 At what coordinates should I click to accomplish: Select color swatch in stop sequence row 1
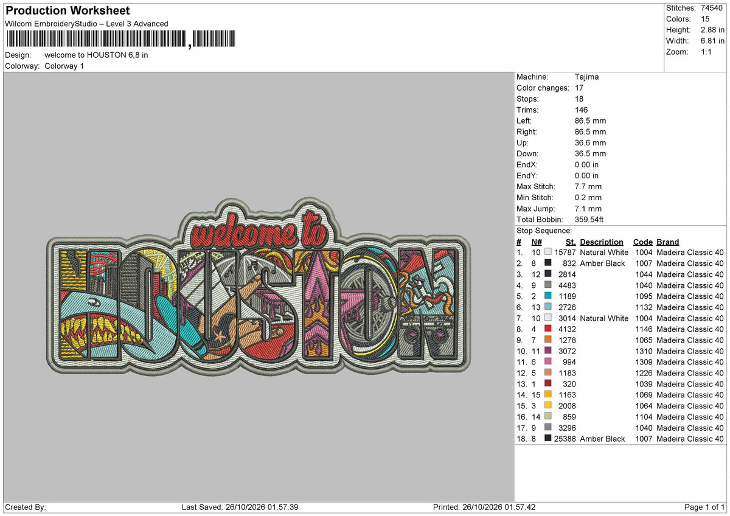[x=548, y=252]
